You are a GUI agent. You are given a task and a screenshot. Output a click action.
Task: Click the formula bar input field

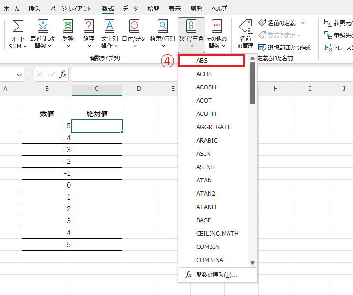(x=124, y=75)
